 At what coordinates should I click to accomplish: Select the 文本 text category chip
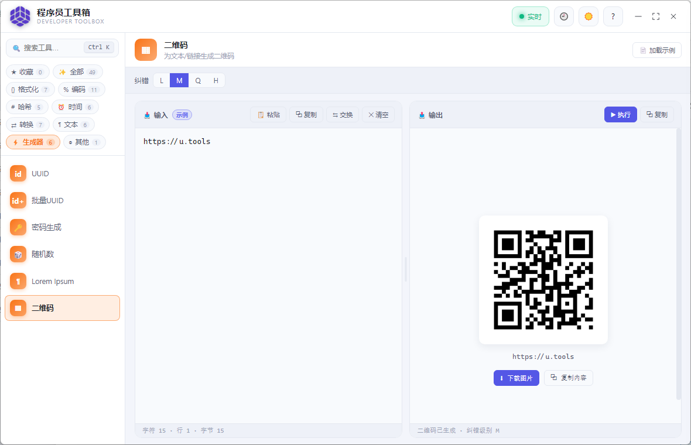pos(74,125)
